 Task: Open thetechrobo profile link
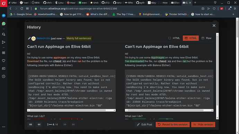(43, 38)
